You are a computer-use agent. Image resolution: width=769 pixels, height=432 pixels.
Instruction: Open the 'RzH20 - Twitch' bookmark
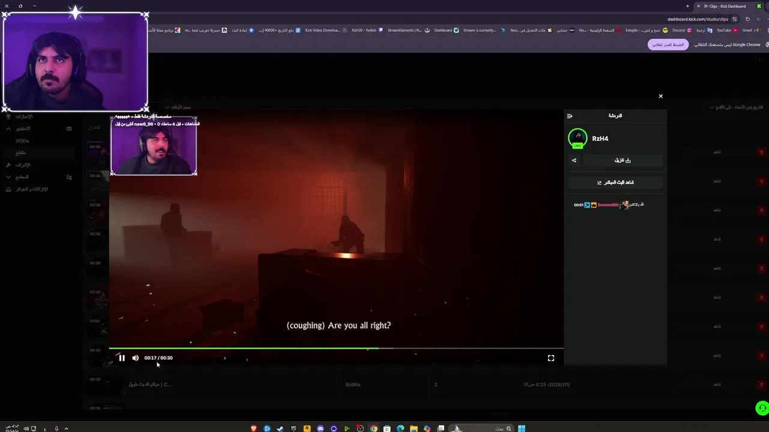367,30
